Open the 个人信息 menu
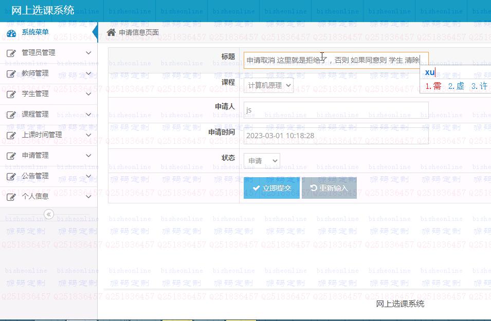491x321 pixels. (48, 197)
